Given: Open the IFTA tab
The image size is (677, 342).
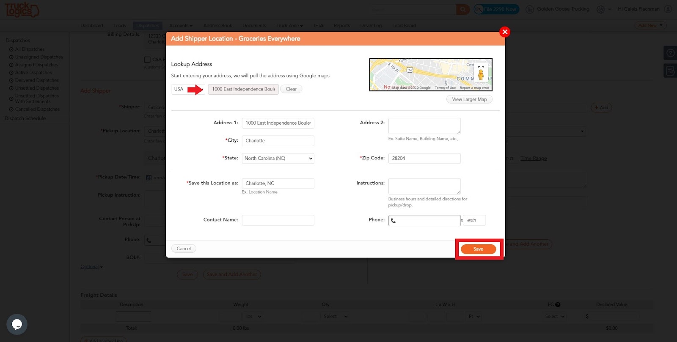Looking at the screenshot, I should pos(319,26).
